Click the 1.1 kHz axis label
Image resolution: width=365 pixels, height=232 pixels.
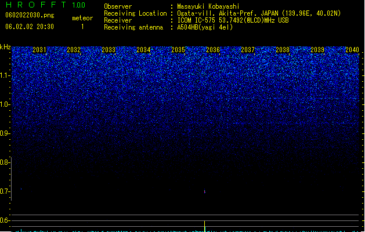[x=5, y=75]
